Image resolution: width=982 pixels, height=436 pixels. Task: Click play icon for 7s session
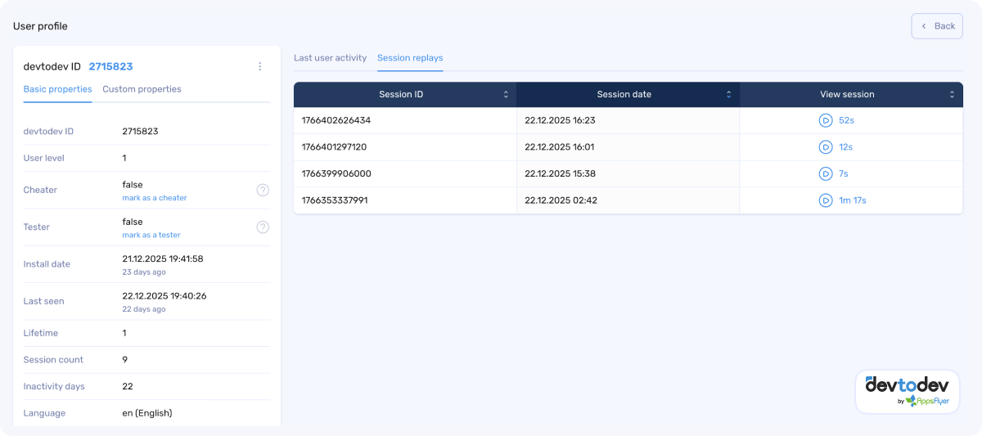pos(826,173)
